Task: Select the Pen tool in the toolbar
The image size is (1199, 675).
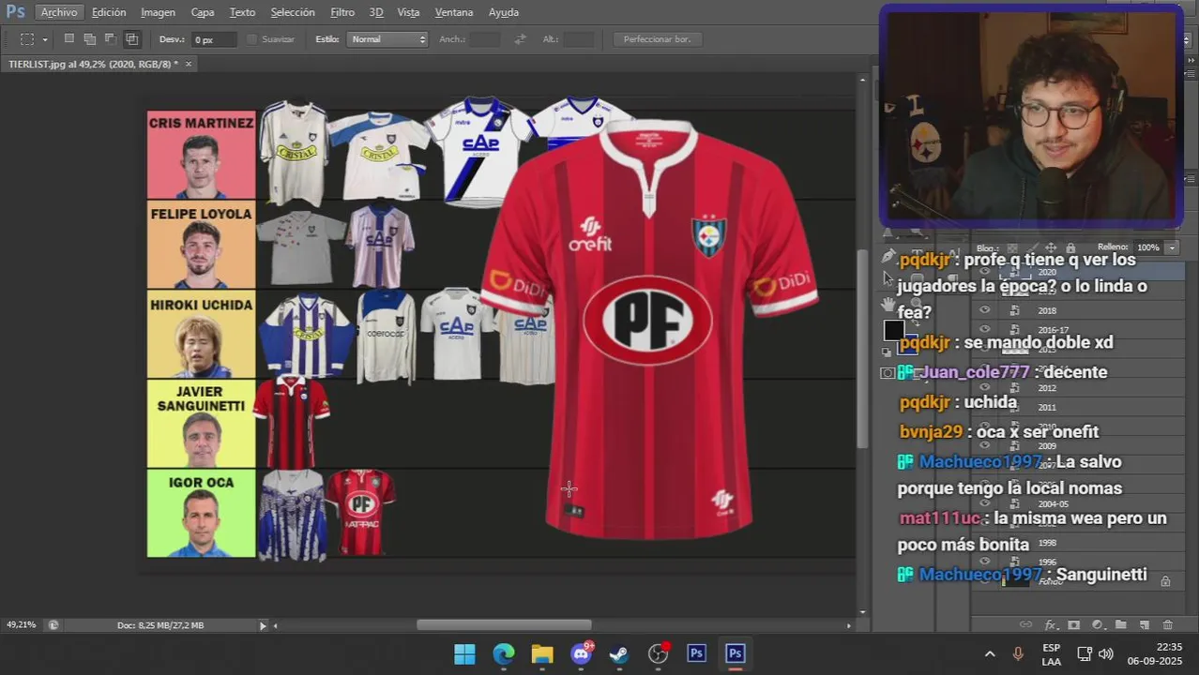Action: click(888, 256)
